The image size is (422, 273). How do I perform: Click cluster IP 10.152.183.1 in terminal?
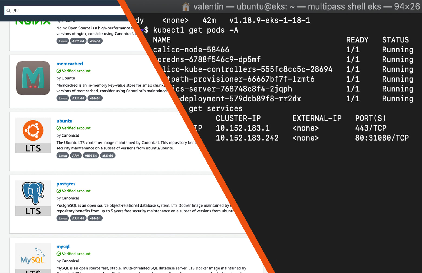click(243, 128)
